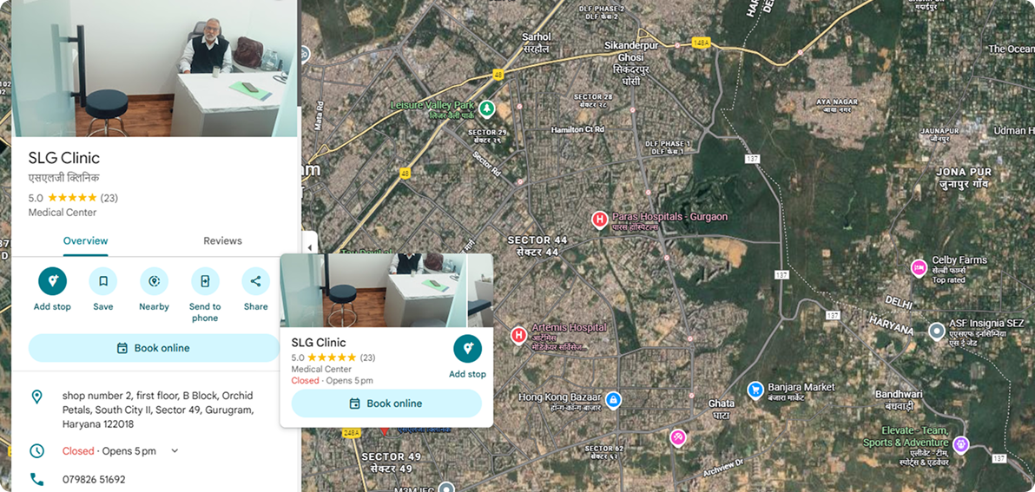Select the Overview tab
The height and width of the screenshot is (492, 1035).
[x=86, y=240]
